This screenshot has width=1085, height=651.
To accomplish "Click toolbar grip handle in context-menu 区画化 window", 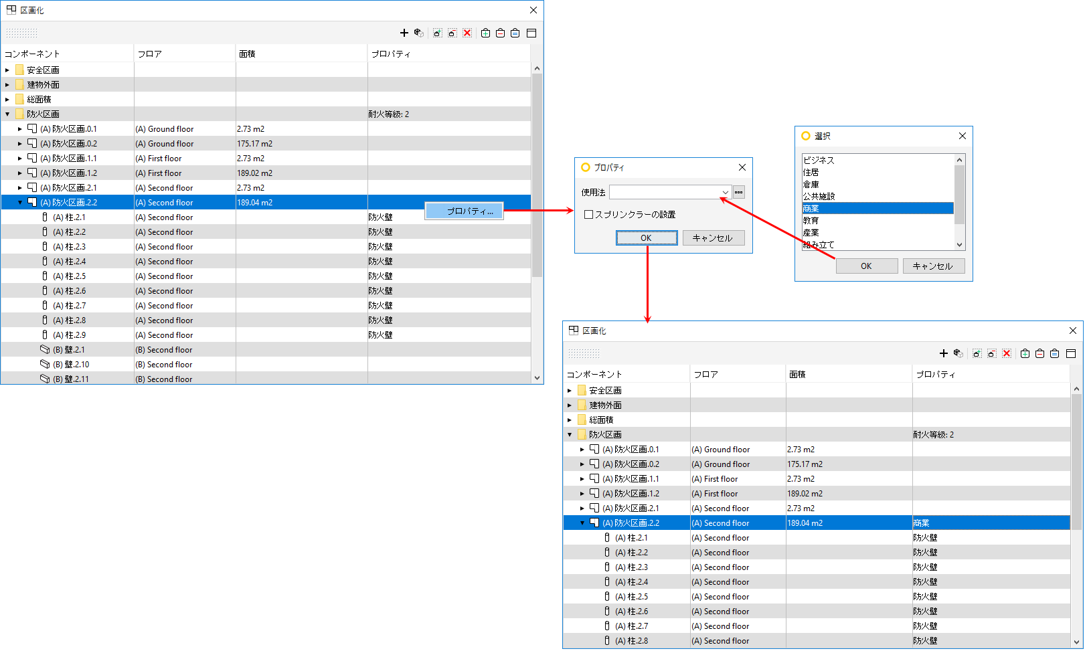I will pos(21,33).
